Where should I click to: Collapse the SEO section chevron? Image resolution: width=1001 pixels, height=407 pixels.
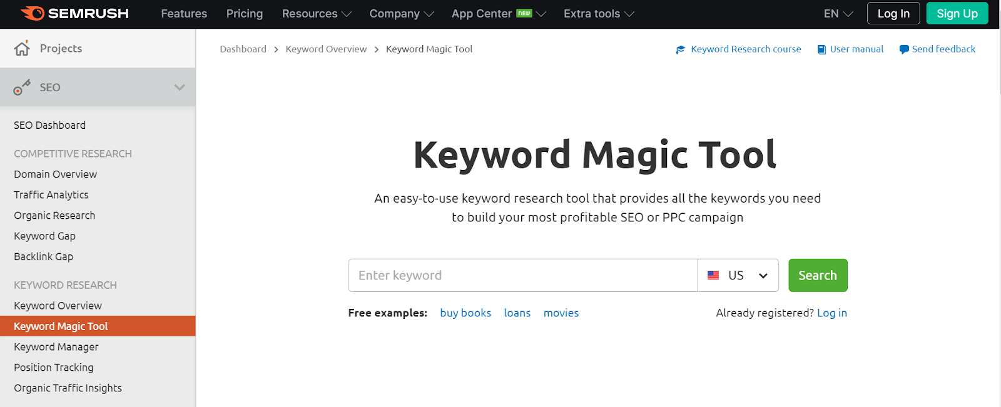pyautogui.click(x=180, y=88)
